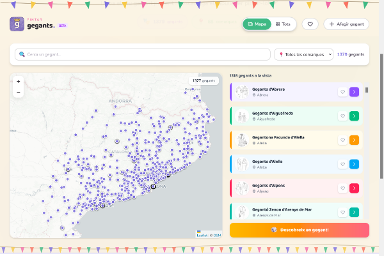Click Descobreix un gegant! button

click(300, 230)
